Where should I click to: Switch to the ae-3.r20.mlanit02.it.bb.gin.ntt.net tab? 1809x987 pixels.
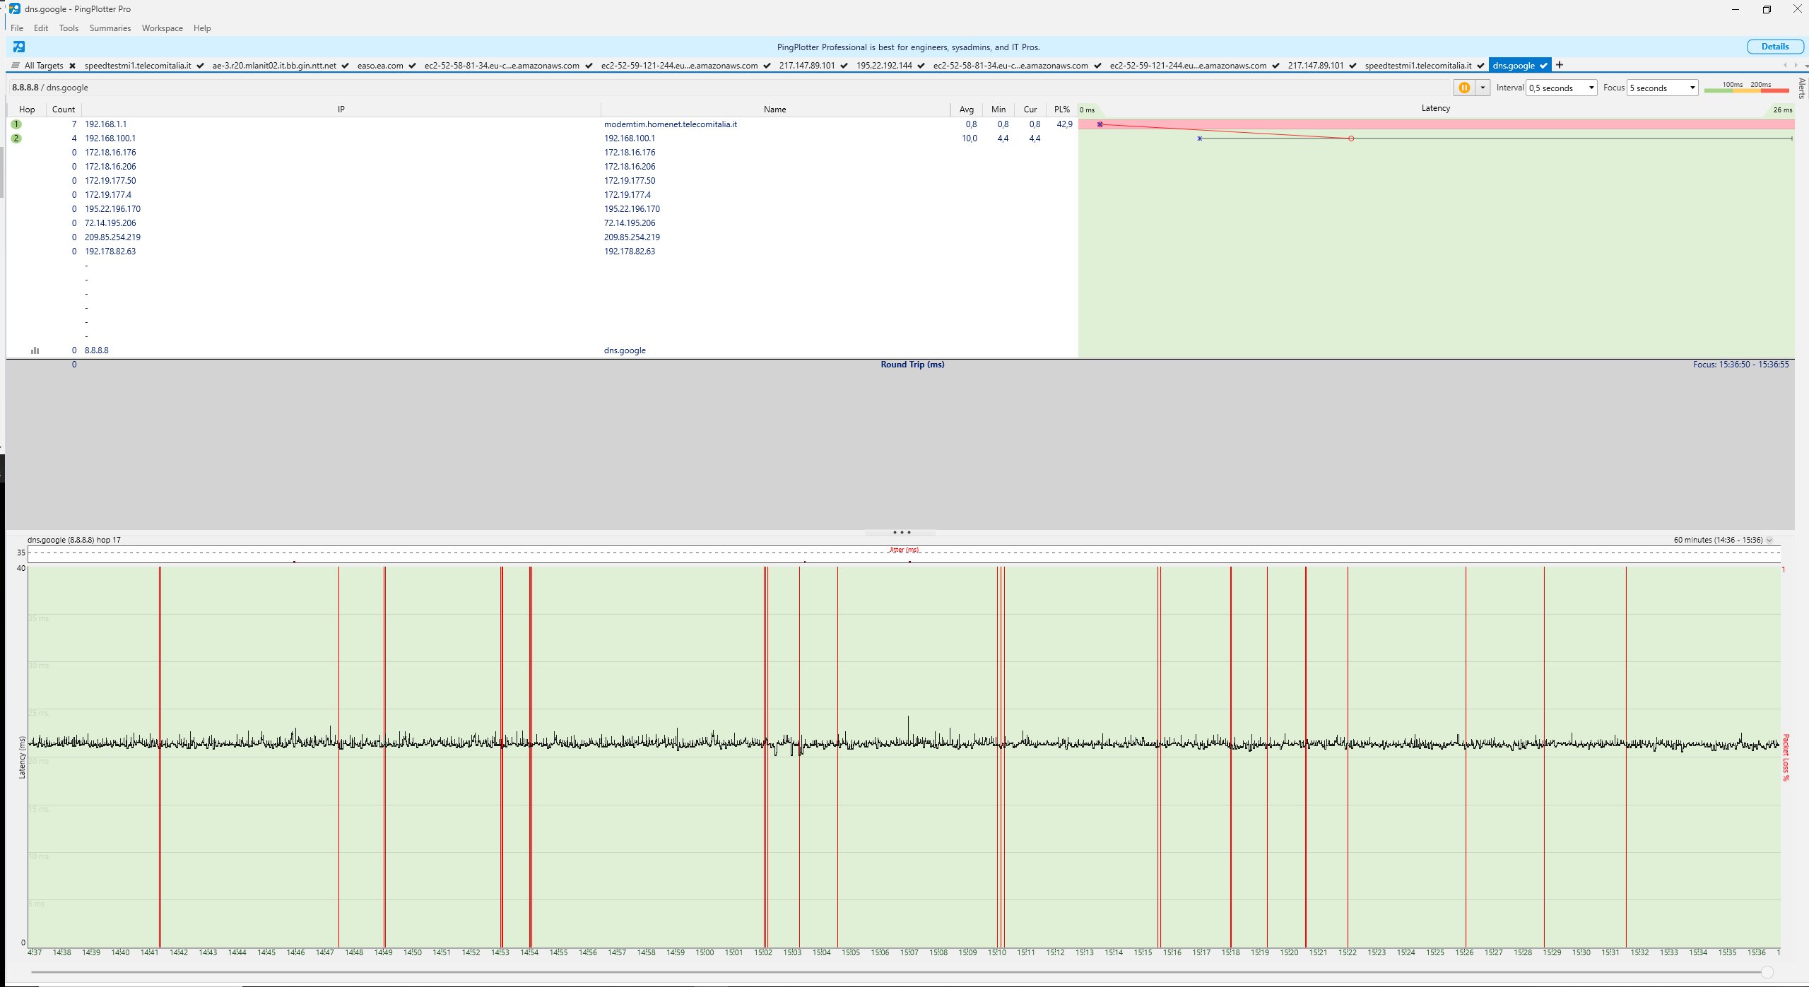(274, 66)
